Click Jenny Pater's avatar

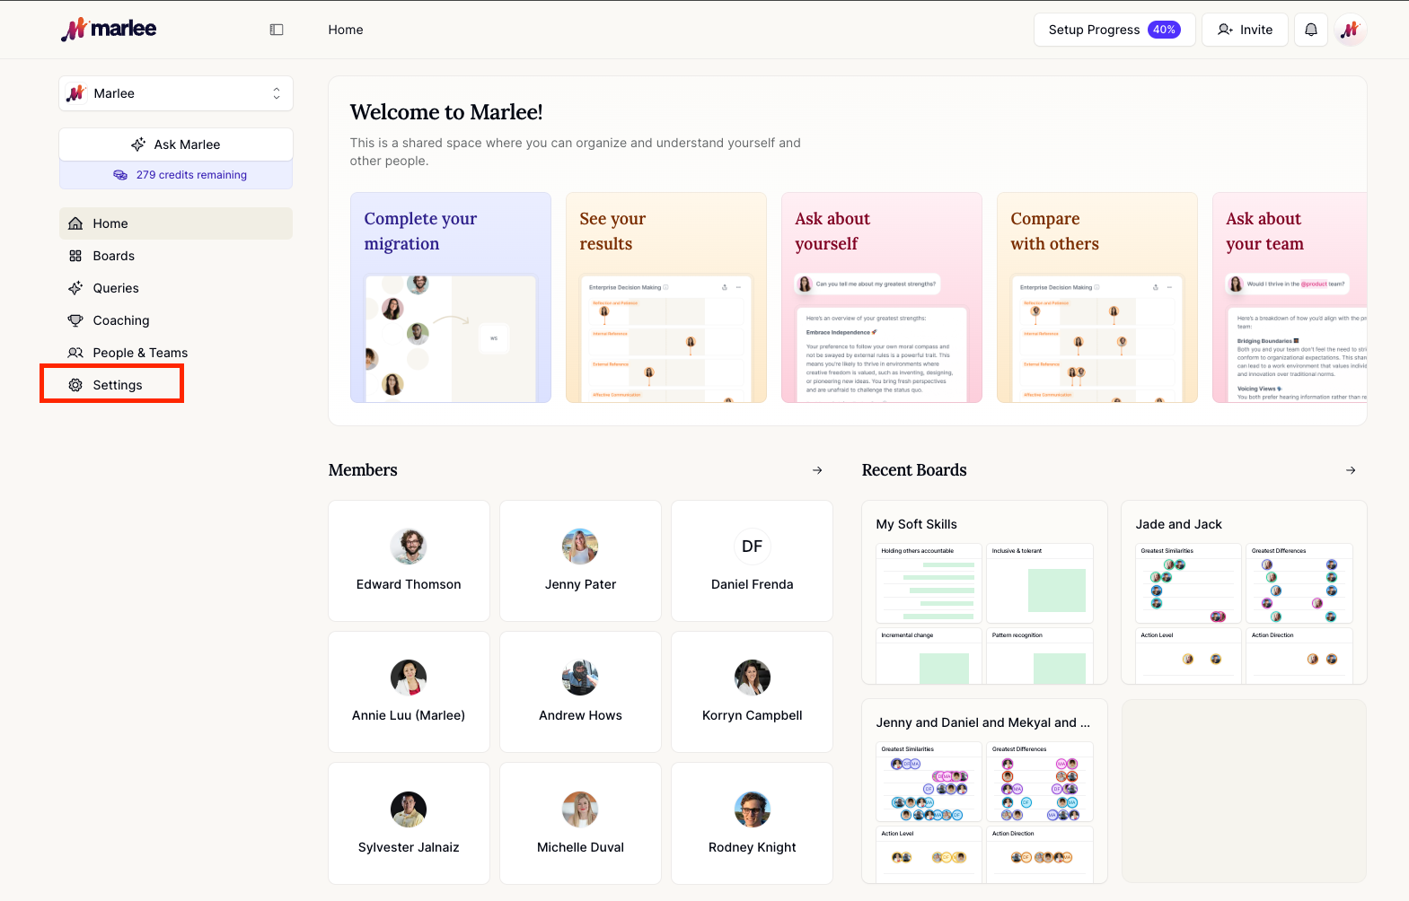580,547
